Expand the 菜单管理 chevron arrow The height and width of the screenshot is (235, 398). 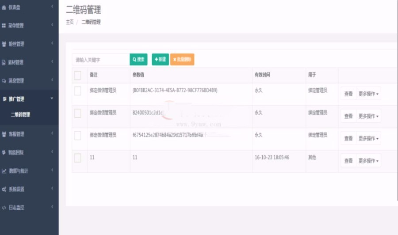click(x=52, y=25)
